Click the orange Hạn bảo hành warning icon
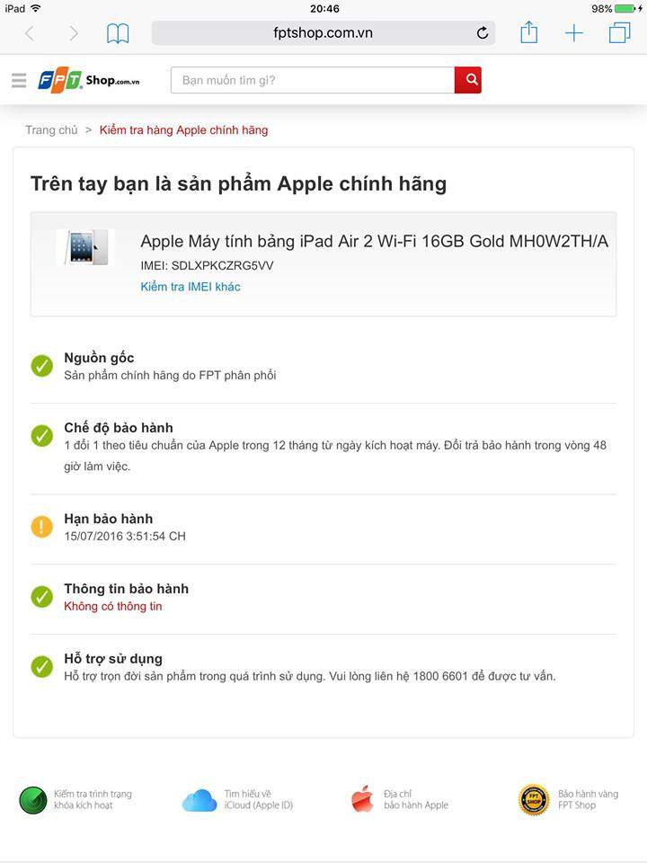The width and height of the screenshot is (647, 863). click(42, 527)
